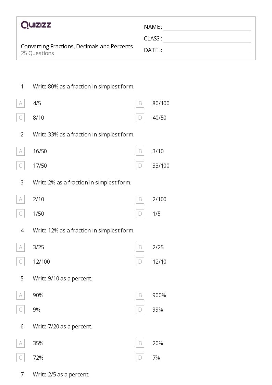Click the CLASS input line
The height and width of the screenshot is (385, 272).
point(207,38)
